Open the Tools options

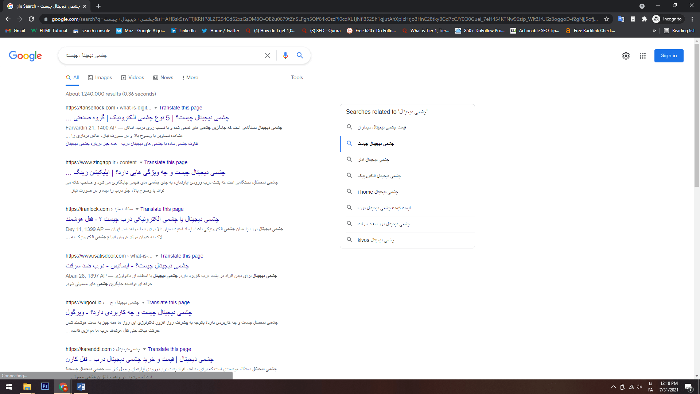click(297, 78)
